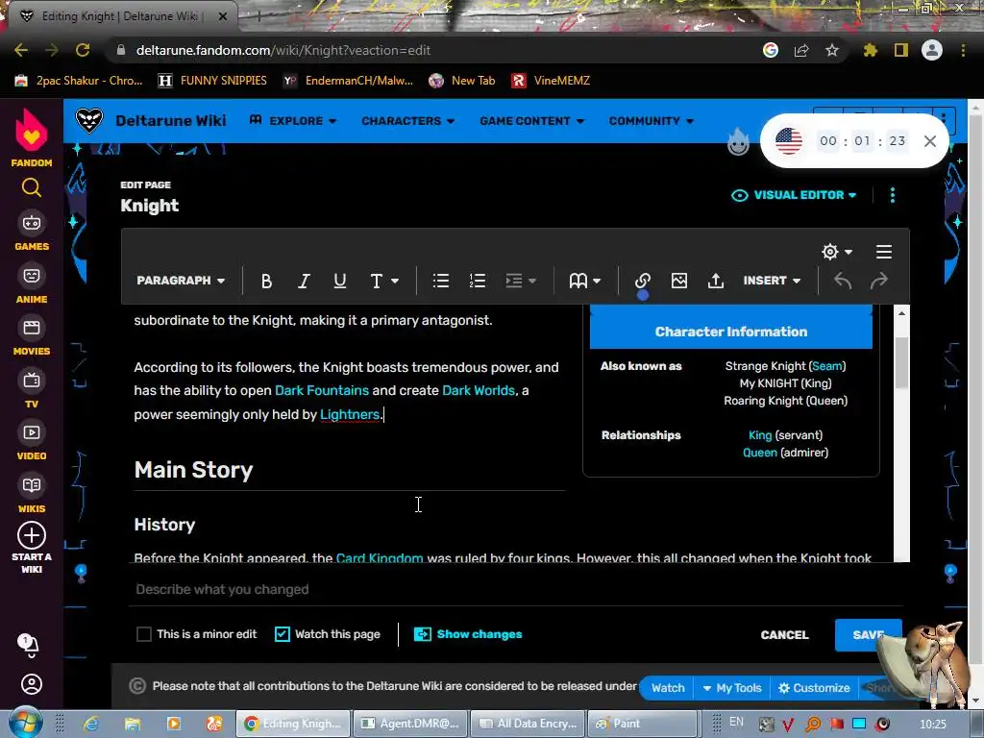This screenshot has width=984, height=738.
Task: Insert a link with chain icon
Action: tap(642, 282)
